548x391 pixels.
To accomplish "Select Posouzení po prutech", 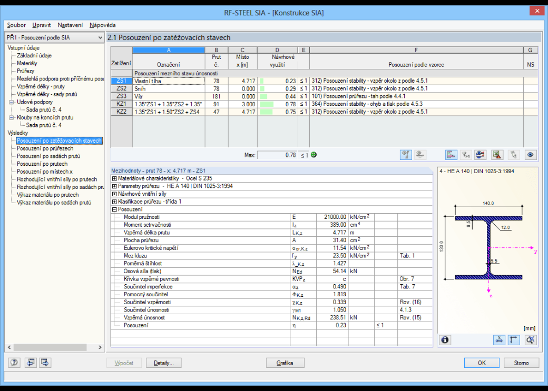I will tap(42, 164).
